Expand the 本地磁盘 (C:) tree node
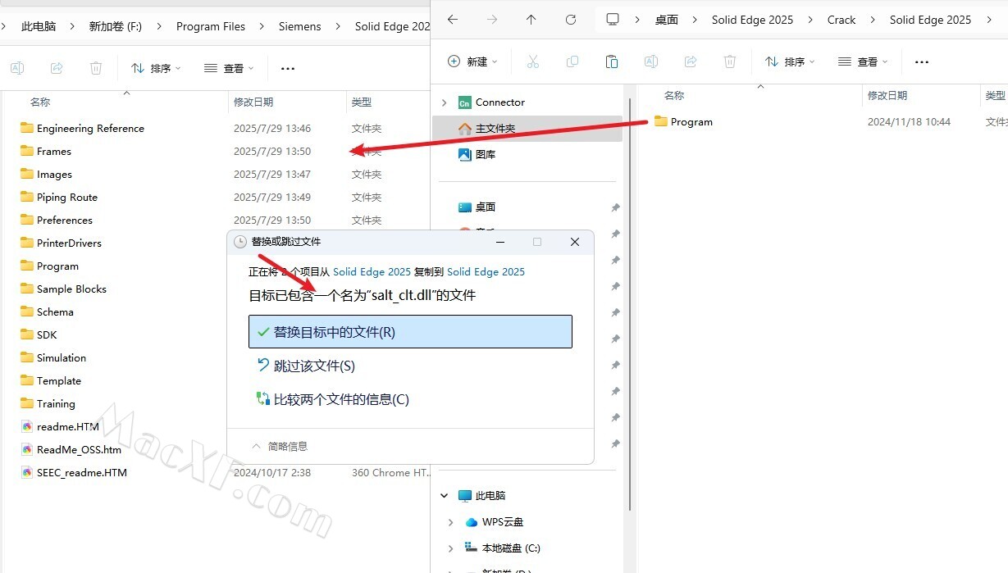Image resolution: width=1008 pixels, height=573 pixels. (x=450, y=548)
